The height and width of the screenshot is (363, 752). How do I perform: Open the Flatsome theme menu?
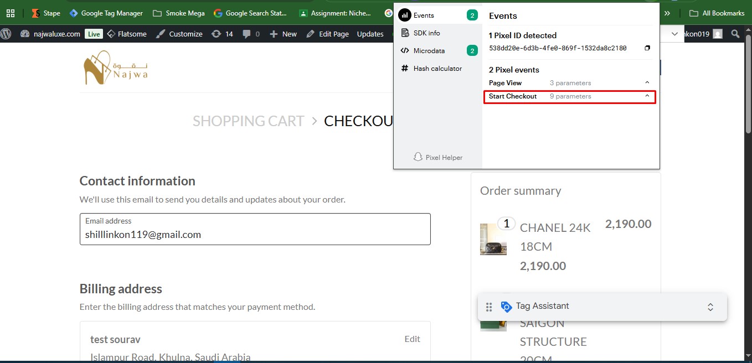[127, 34]
